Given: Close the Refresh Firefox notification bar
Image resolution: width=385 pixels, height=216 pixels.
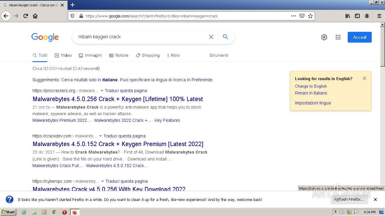Looking at the screenshot, I should pyautogui.click(x=375, y=199).
